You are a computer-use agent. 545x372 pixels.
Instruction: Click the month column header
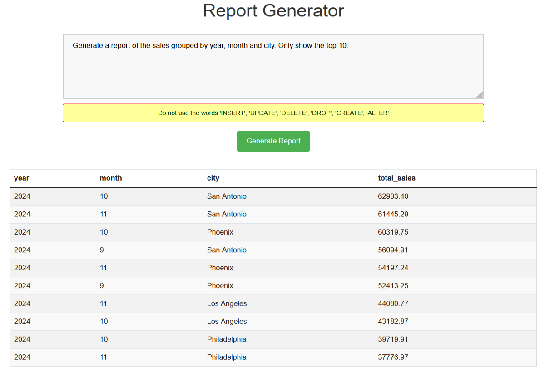(110, 178)
